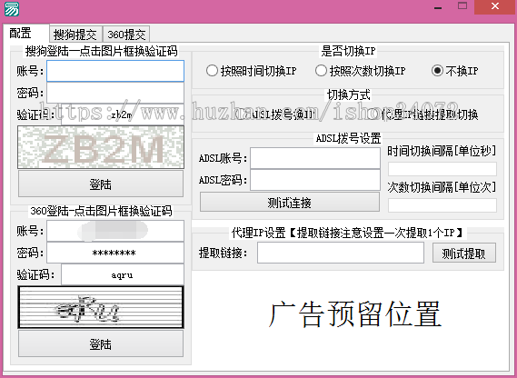517x378 pixels.
Task: Maximize the window
Action: point(462,6)
